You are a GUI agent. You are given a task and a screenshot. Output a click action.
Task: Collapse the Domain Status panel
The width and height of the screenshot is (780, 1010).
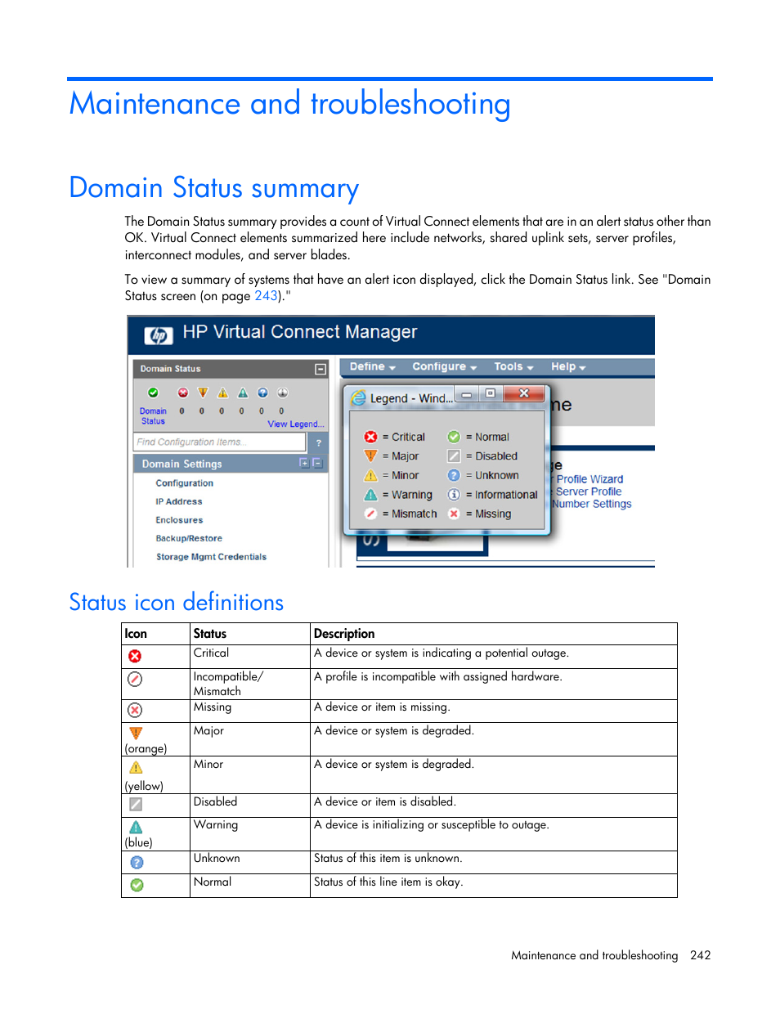[x=321, y=369]
